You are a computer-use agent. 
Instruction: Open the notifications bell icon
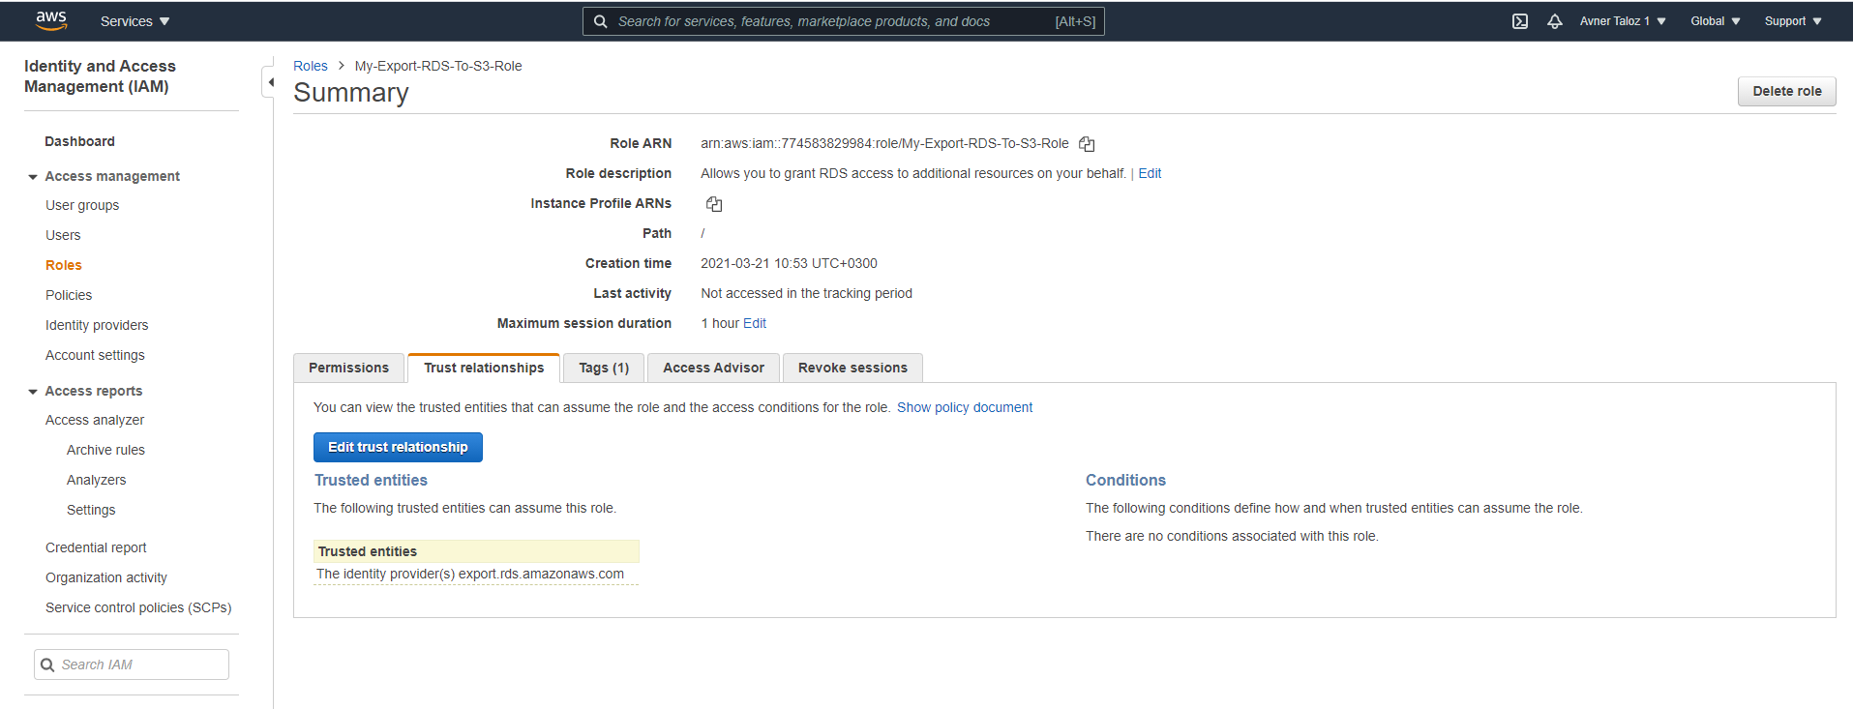[1554, 21]
